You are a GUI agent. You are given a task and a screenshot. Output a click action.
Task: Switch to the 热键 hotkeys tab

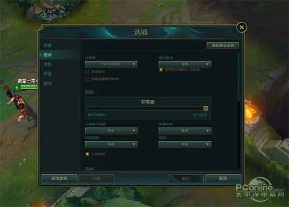[x=47, y=46]
